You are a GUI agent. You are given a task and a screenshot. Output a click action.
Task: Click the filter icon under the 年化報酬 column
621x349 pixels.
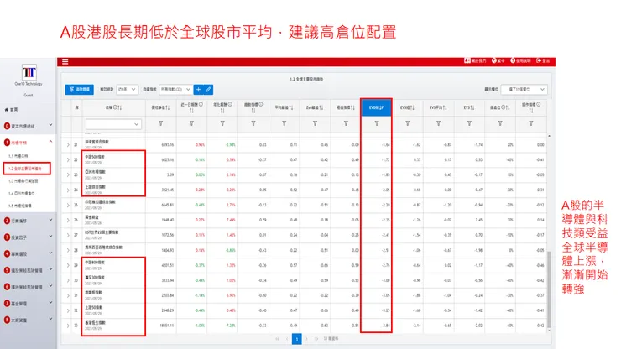click(x=222, y=123)
